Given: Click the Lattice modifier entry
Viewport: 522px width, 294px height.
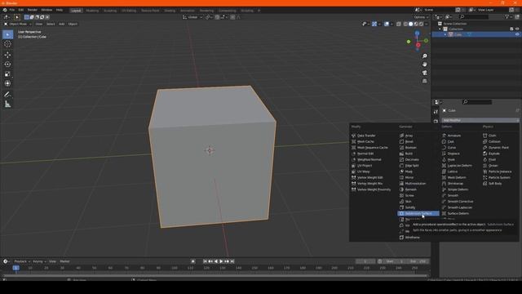Looking at the screenshot, I should [x=453, y=171].
